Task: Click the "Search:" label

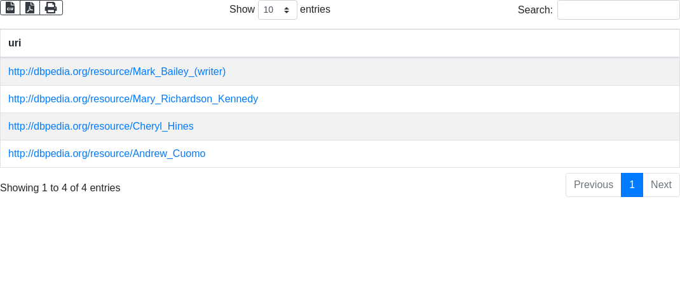Action: click(535, 10)
